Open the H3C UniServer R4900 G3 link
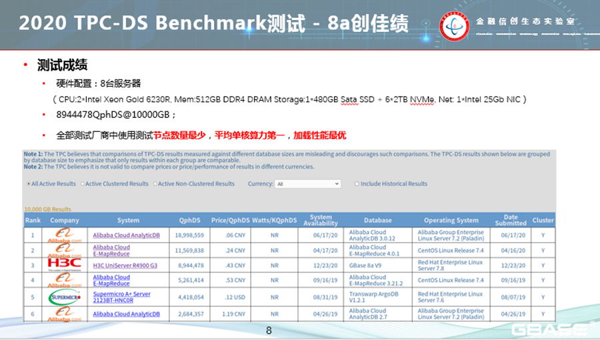Viewport: 600px width, 340px height. [x=125, y=265]
